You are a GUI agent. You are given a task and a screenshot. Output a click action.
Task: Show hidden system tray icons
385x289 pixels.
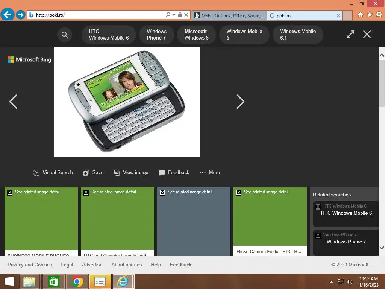click(x=332, y=282)
